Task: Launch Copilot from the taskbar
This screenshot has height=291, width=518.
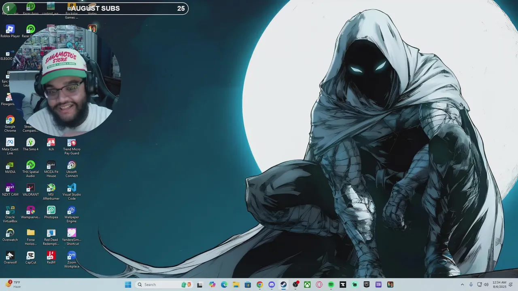Action: (x=212, y=285)
